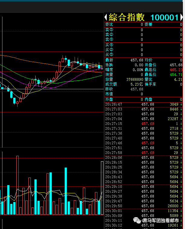185x229 pixels.
Task: Click the 换手率 label
Action: point(150,84)
